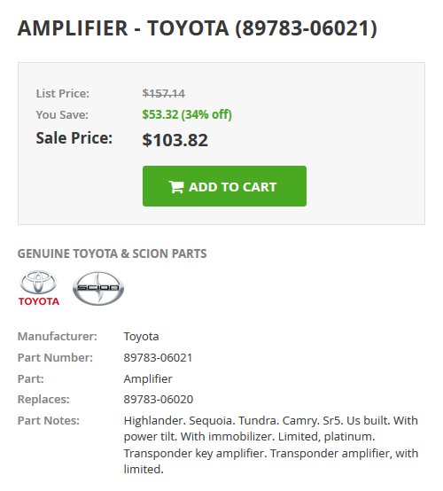Click the Add to Cart button
The height and width of the screenshot is (491, 443).
coord(224,186)
